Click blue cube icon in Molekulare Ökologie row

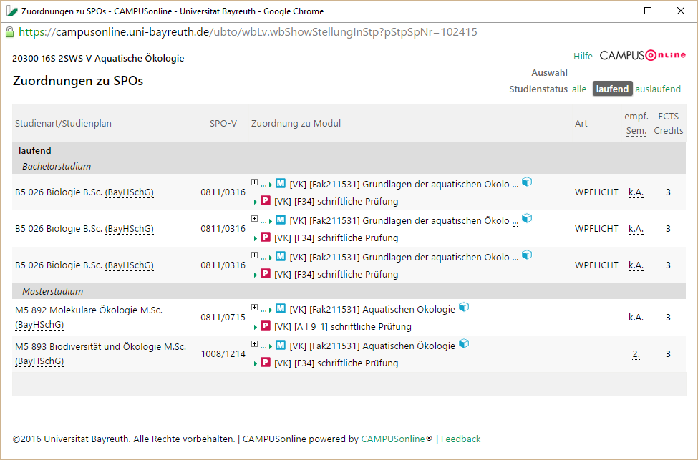coord(464,307)
